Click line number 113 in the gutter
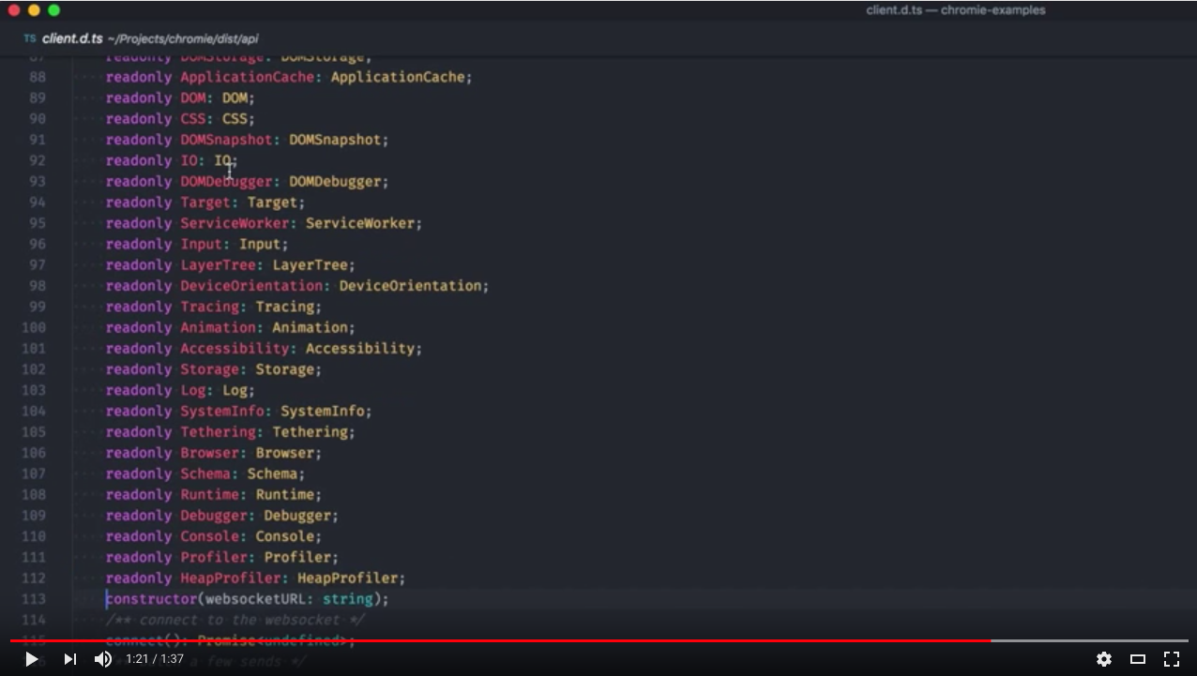The image size is (1197, 676). (33, 599)
